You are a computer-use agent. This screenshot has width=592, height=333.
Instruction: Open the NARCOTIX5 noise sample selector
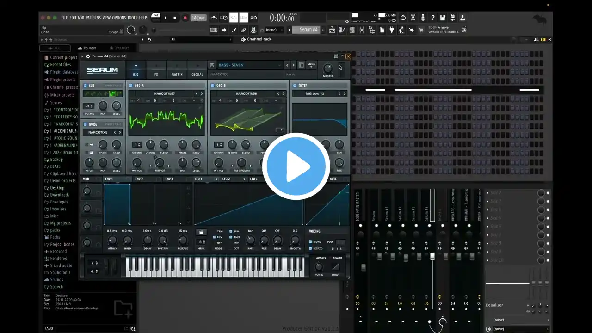[98, 132]
